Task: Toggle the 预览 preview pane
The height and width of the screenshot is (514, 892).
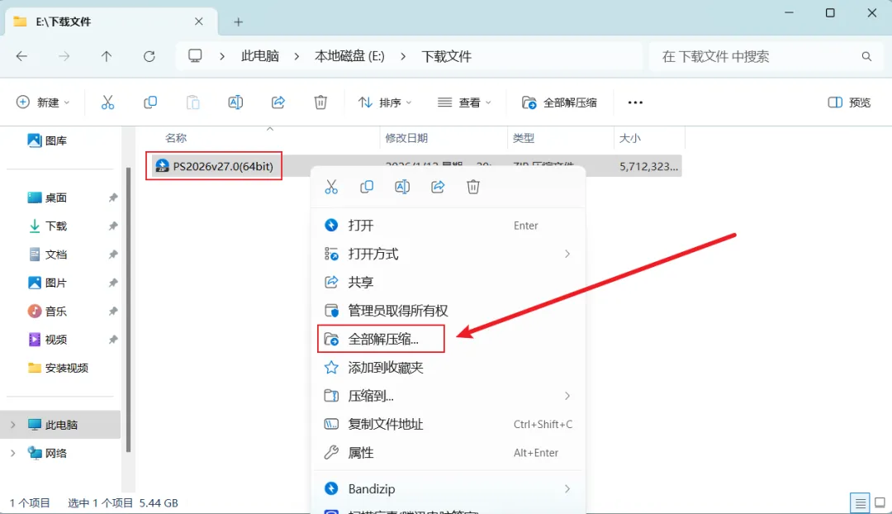Action: pos(849,102)
